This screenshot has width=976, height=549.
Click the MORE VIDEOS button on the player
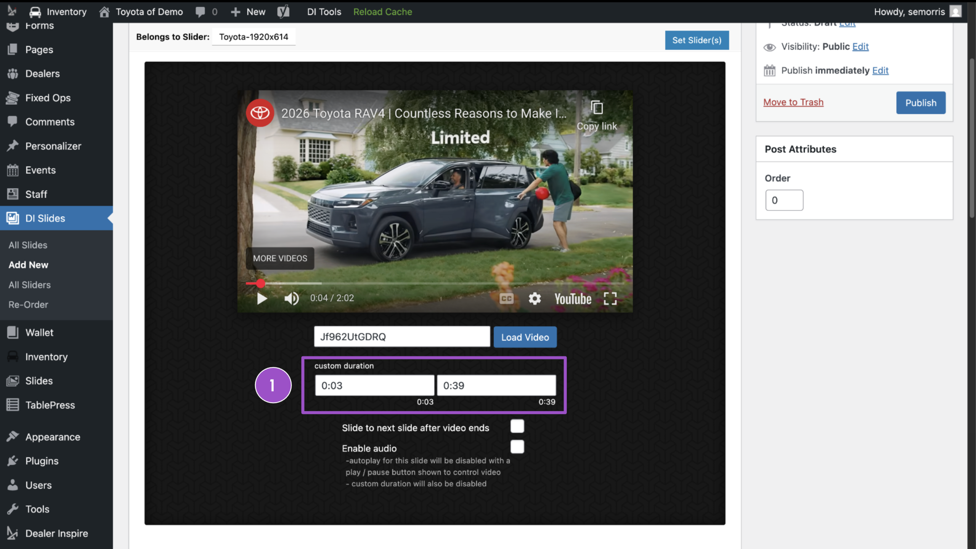(x=280, y=258)
